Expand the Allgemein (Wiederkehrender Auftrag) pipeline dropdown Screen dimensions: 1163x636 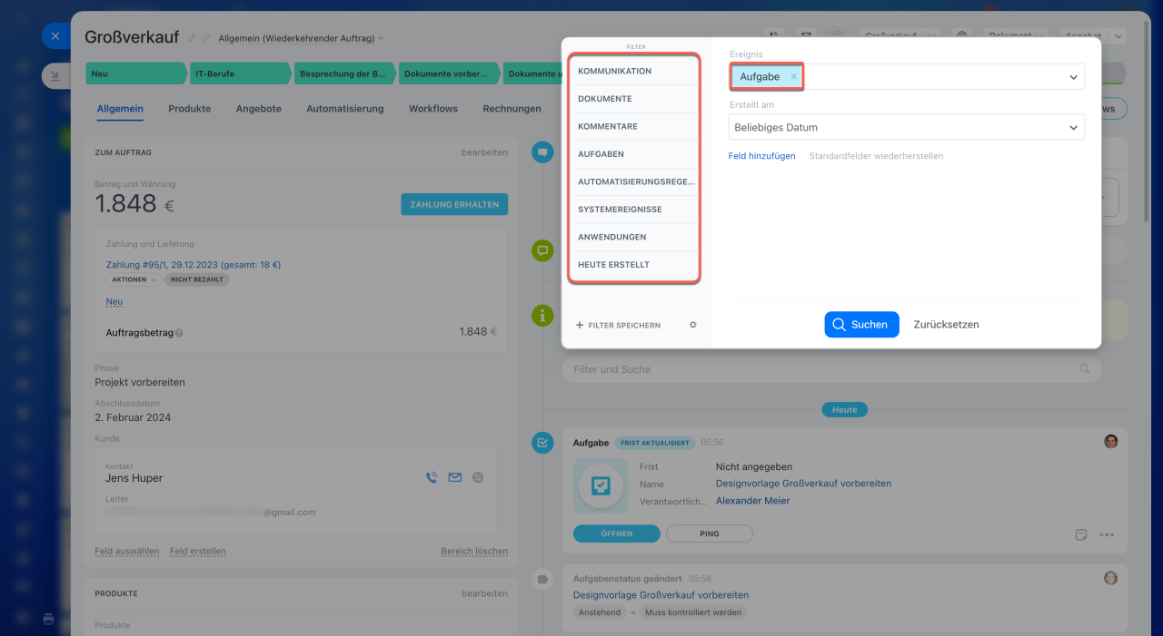point(301,38)
